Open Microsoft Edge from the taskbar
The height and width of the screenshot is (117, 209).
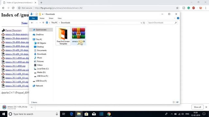pyautogui.click(x=72, y=114)
